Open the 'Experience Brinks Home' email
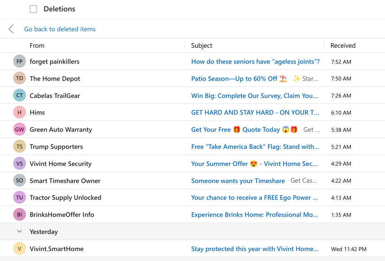 [x=254, y=215]
